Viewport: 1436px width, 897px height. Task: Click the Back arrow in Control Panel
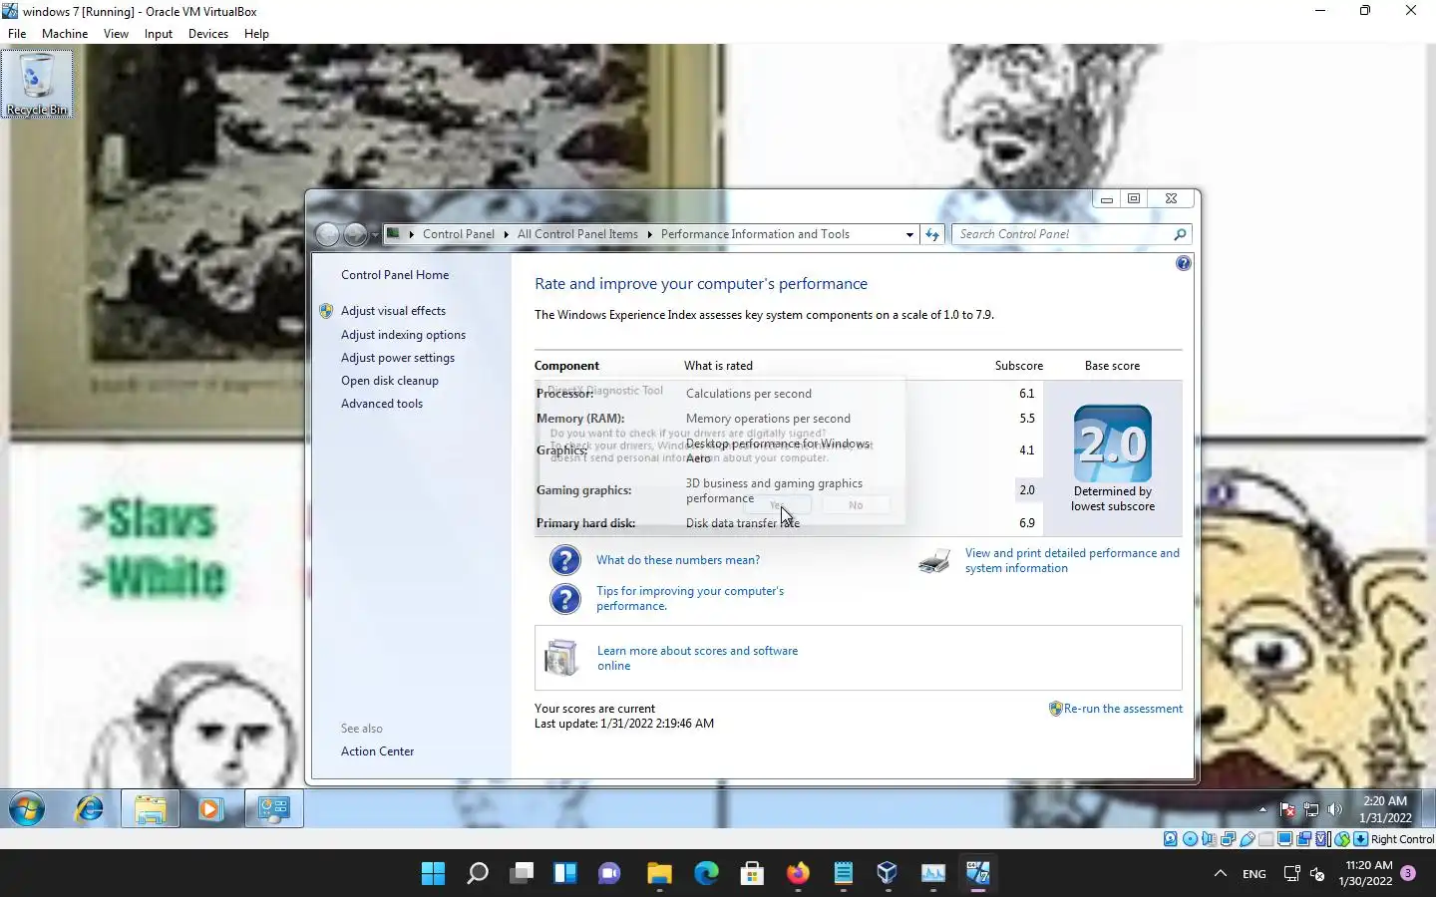(x=327, y=234)
